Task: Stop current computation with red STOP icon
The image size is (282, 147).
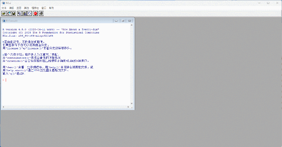Action: tap(36, 14)
